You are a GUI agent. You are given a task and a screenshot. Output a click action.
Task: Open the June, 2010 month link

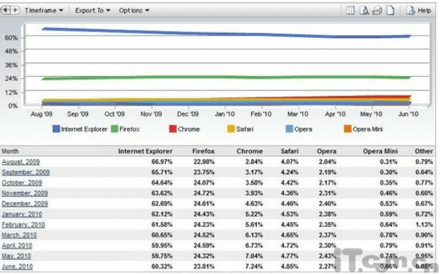tap(16, 266)
